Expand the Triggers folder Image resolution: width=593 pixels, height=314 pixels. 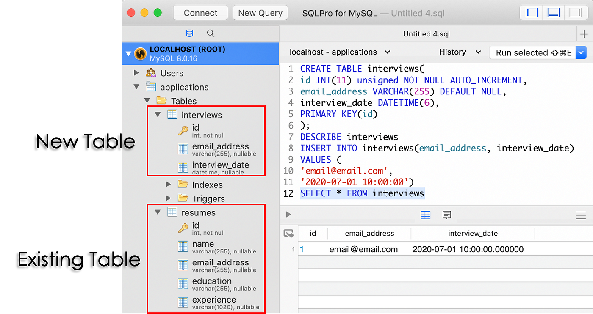point(169,198)
